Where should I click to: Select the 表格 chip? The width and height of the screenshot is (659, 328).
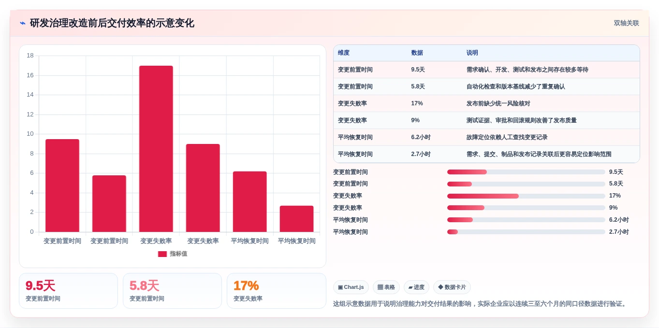386,287
